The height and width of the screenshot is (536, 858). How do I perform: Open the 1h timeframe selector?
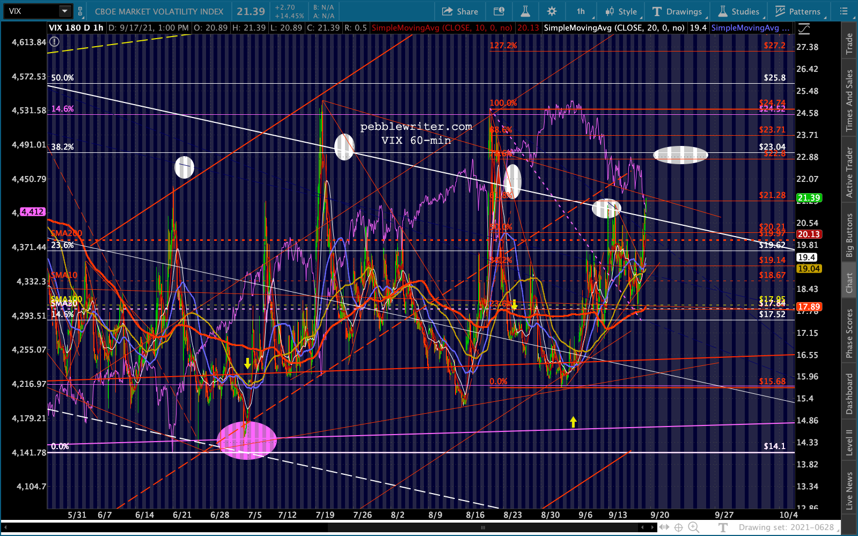[581, 11]
